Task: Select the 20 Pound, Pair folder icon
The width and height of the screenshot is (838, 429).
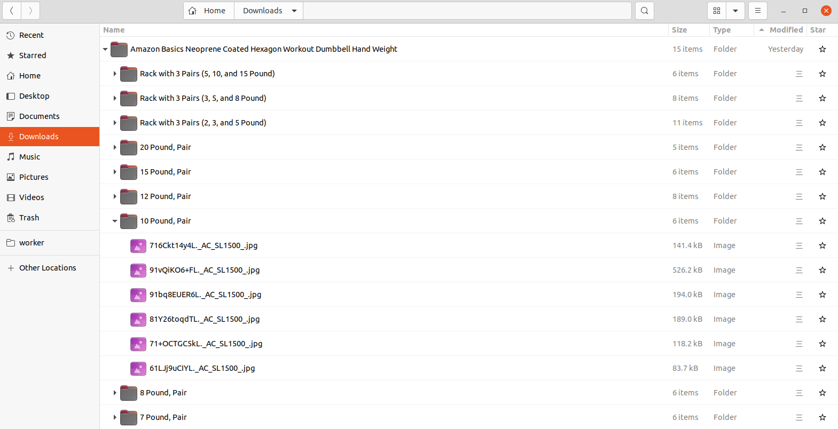Action: coord(129,148)
